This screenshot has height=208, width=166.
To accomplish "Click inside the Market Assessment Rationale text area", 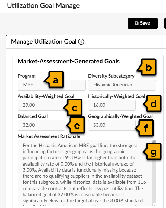I will [x=85, y=173].
